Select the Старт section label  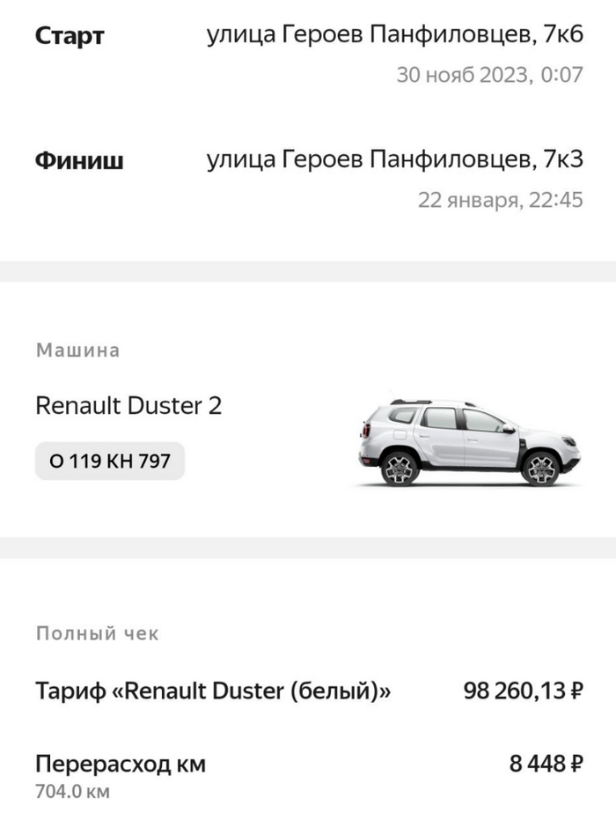click(x=70, y=36)
